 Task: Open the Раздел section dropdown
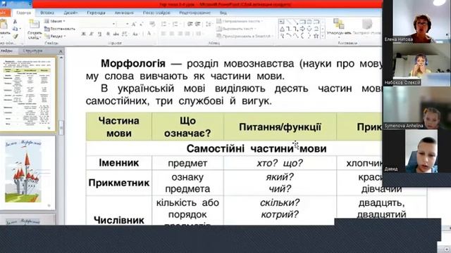click(55, 36)
